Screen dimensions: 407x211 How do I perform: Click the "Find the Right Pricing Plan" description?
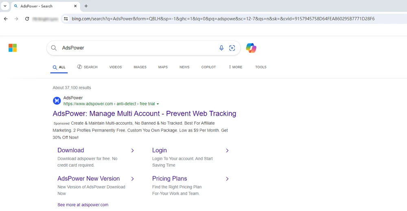pyautogui.click(x=177, y=190)
